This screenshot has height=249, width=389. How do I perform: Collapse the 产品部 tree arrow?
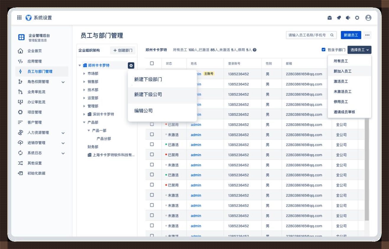[84, 122]
